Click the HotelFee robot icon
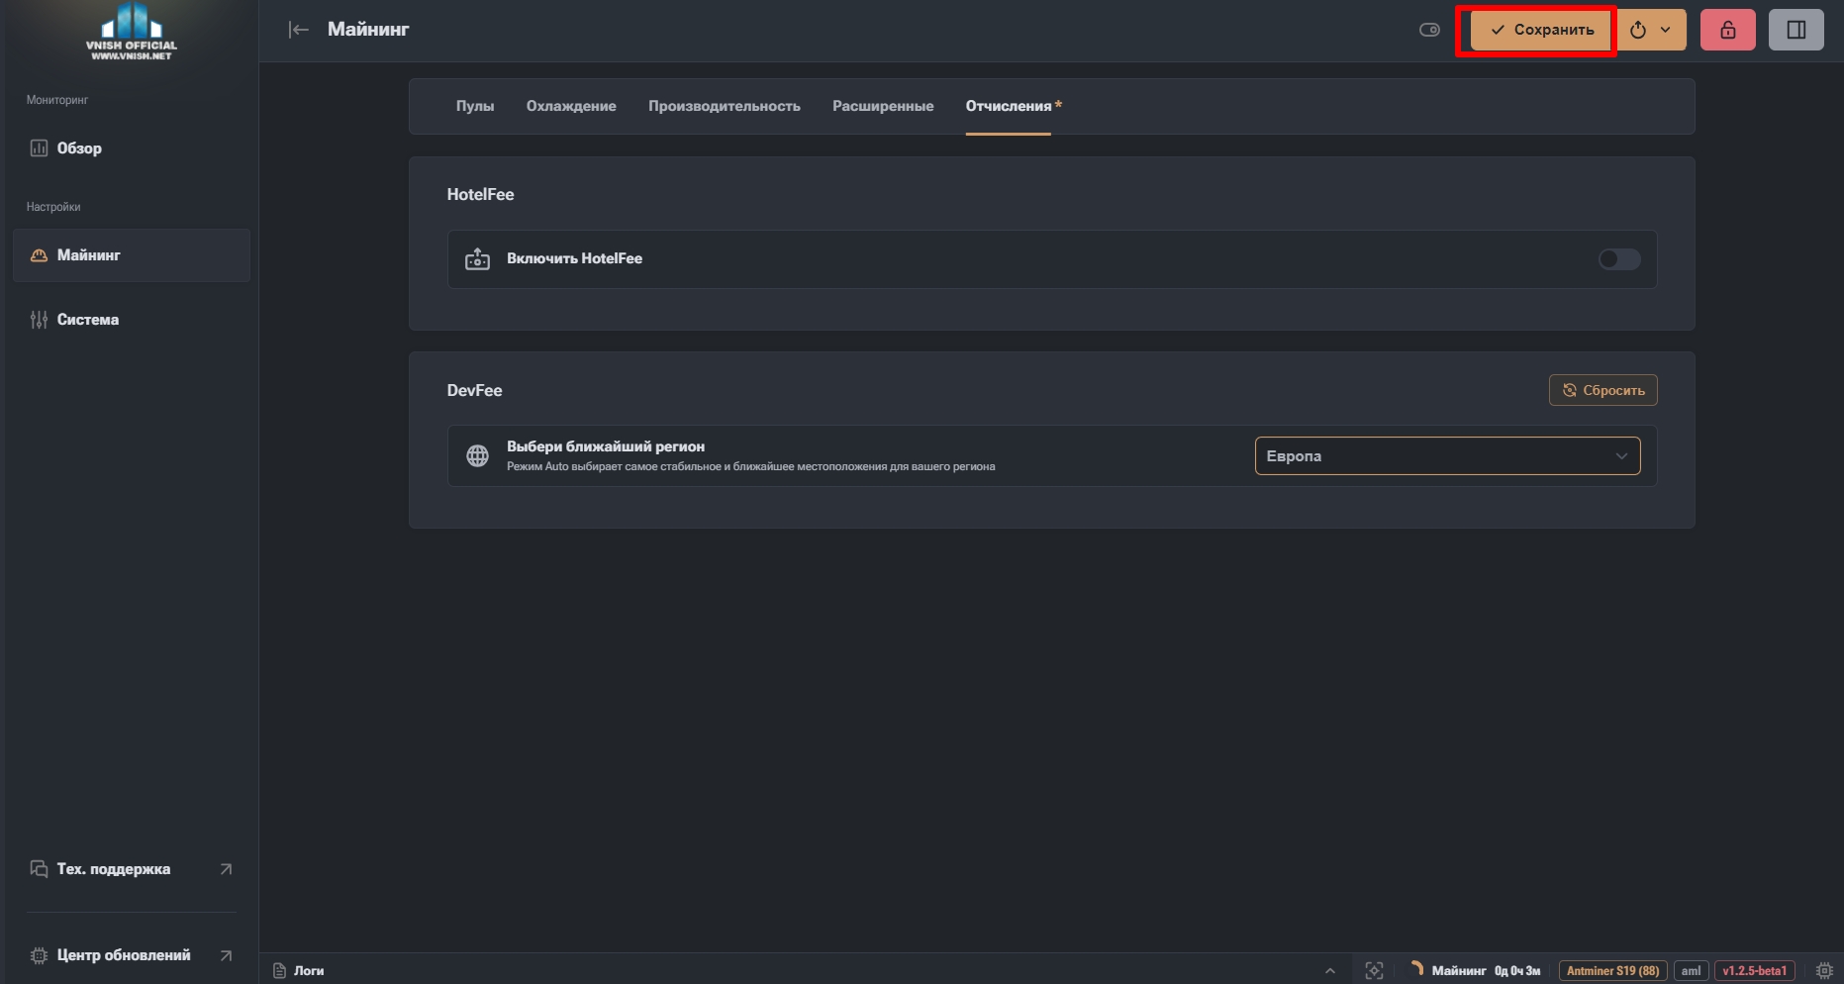This screenshot has height=984, width=1844. pos(478,259)
